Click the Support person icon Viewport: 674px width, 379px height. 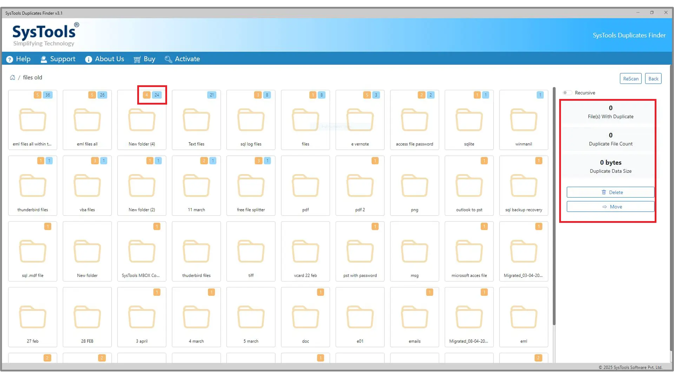point(44,59)
